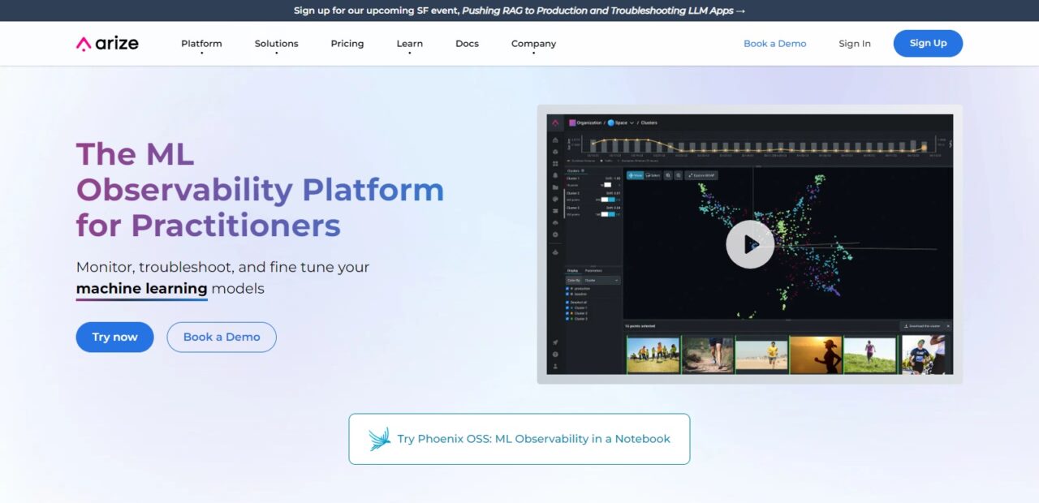Click Cluster 1 white drift bar

pyautogui.click(x=608, y=185)
